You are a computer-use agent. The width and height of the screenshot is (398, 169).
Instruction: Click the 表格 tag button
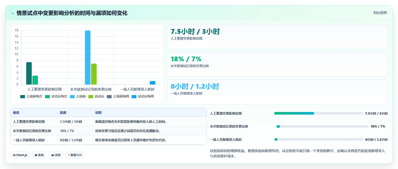click(39, 155)
